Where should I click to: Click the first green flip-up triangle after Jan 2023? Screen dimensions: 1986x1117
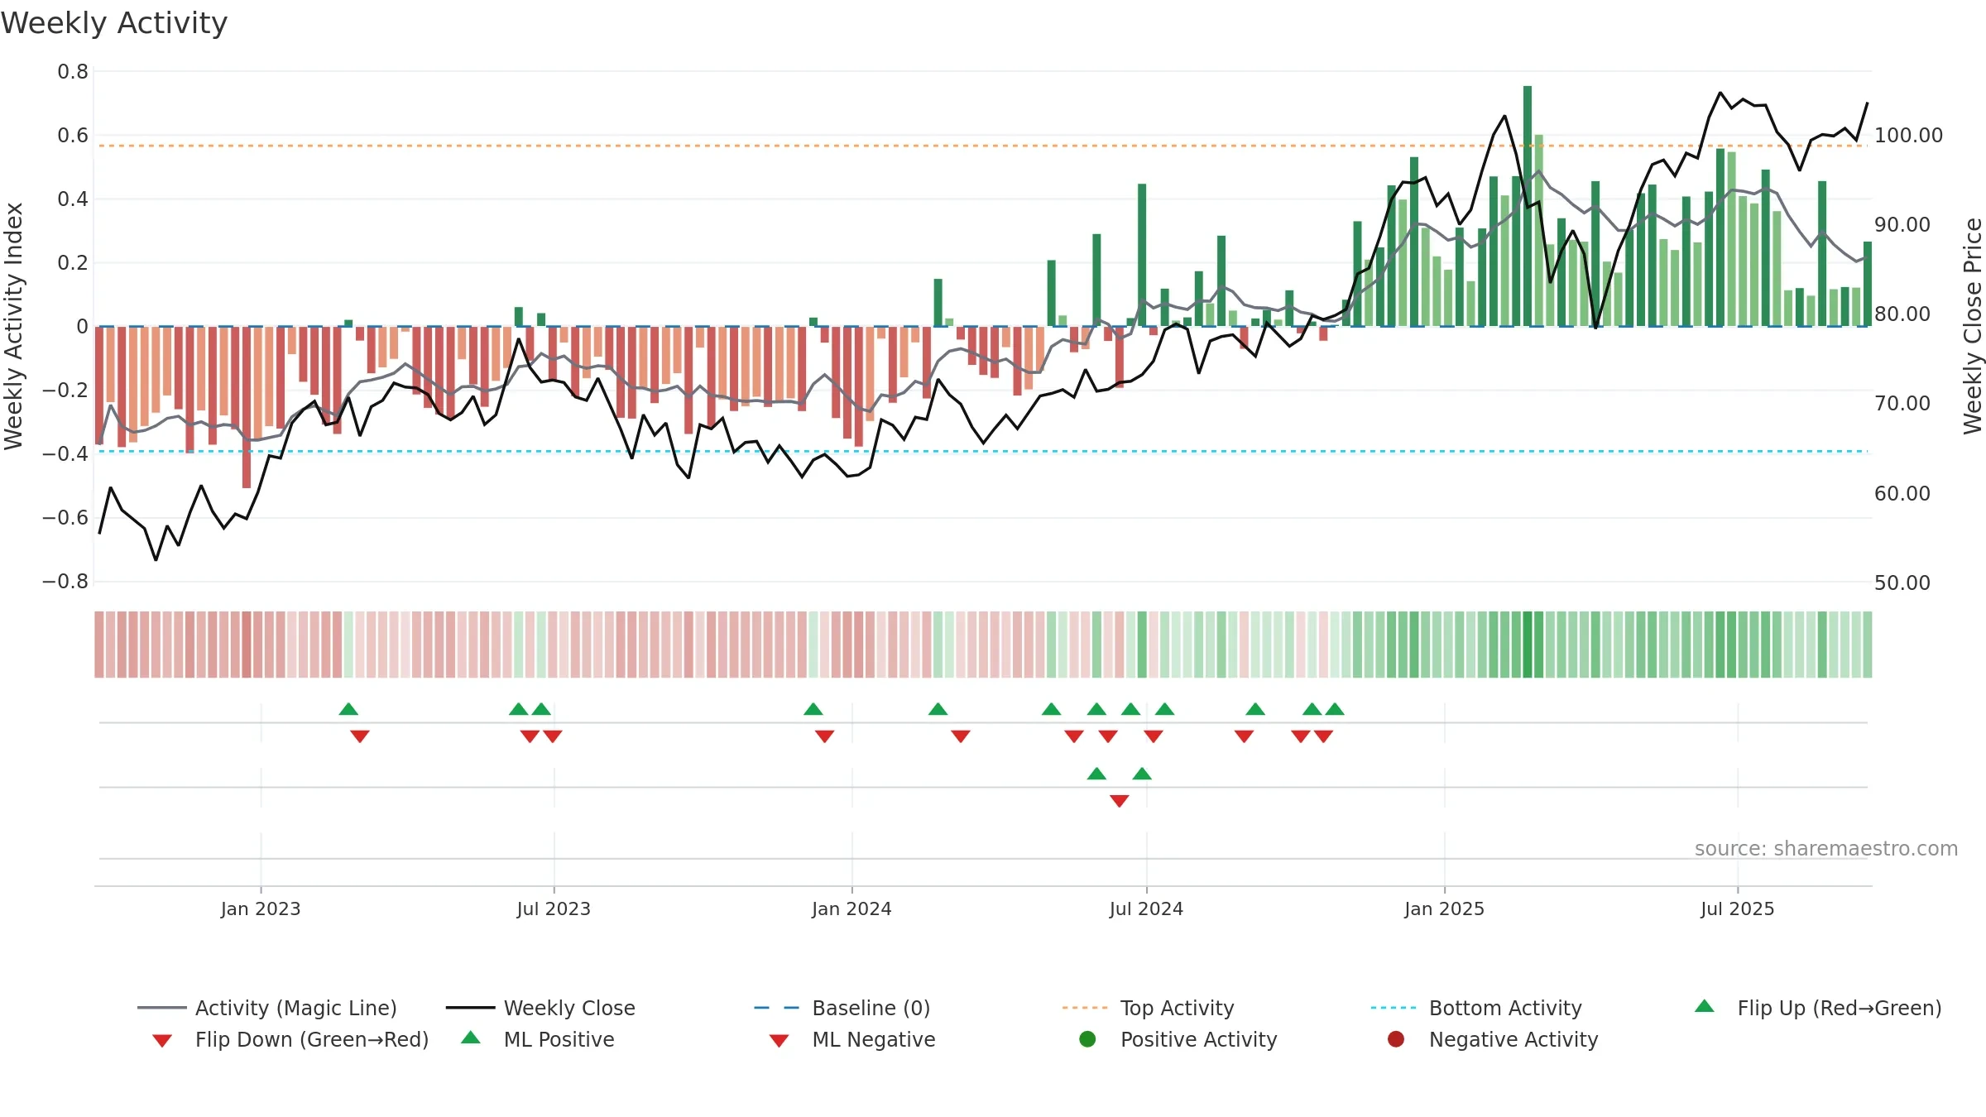click(348, 709)
